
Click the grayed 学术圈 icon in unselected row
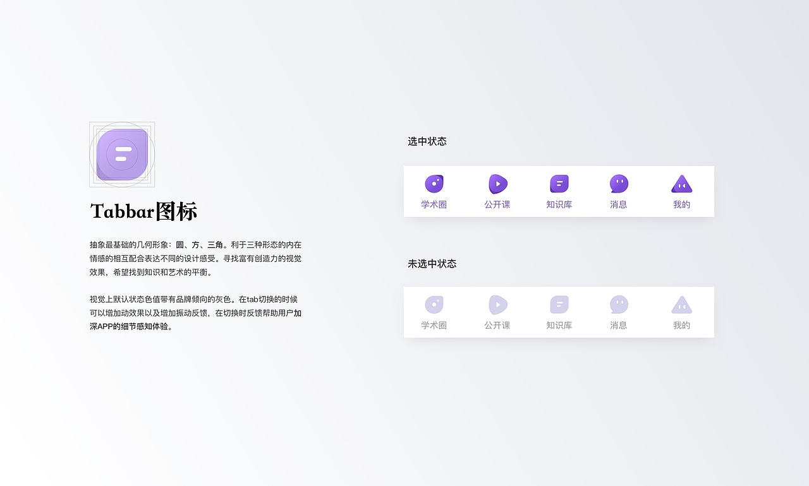[434, 304]
